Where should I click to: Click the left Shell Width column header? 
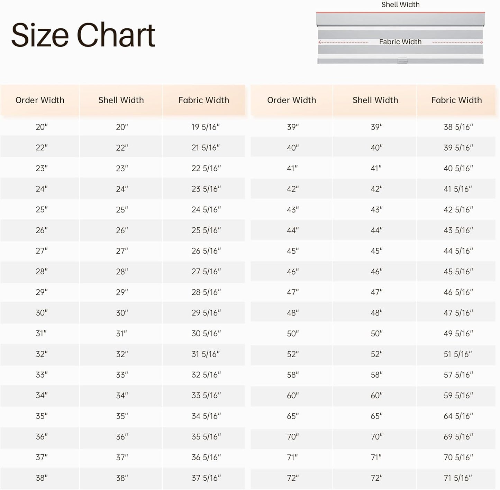point(121,100)
